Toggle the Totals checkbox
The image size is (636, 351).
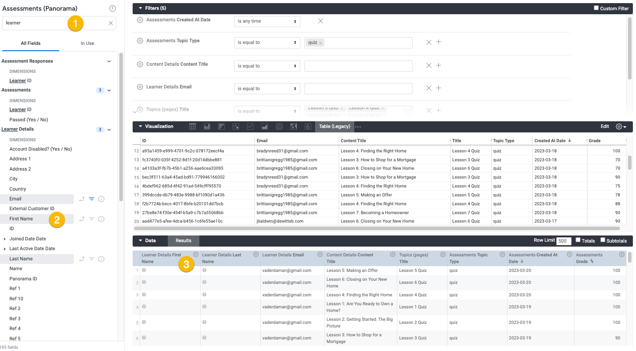578,240
